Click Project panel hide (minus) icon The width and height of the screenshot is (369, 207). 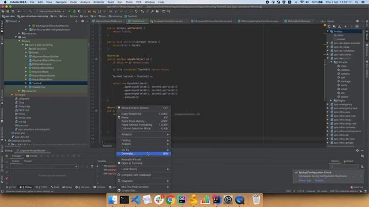click(x=88, y=21)
